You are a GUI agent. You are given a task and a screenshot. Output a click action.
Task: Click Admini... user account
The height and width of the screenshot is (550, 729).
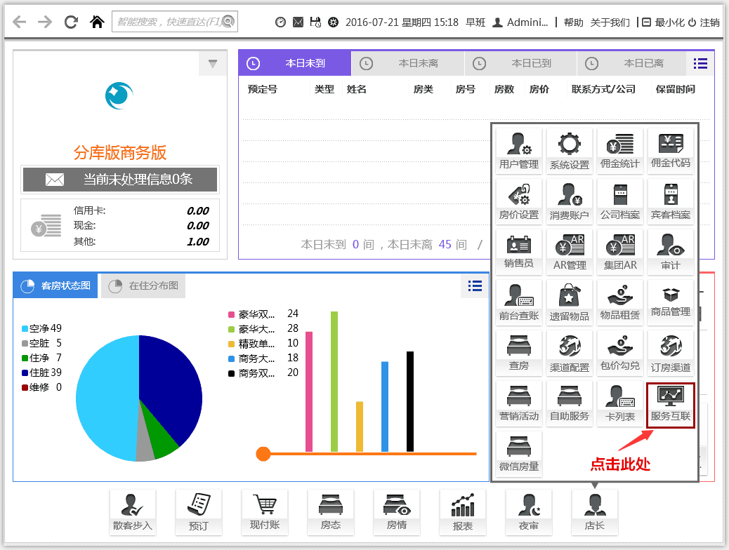[520, 22]
